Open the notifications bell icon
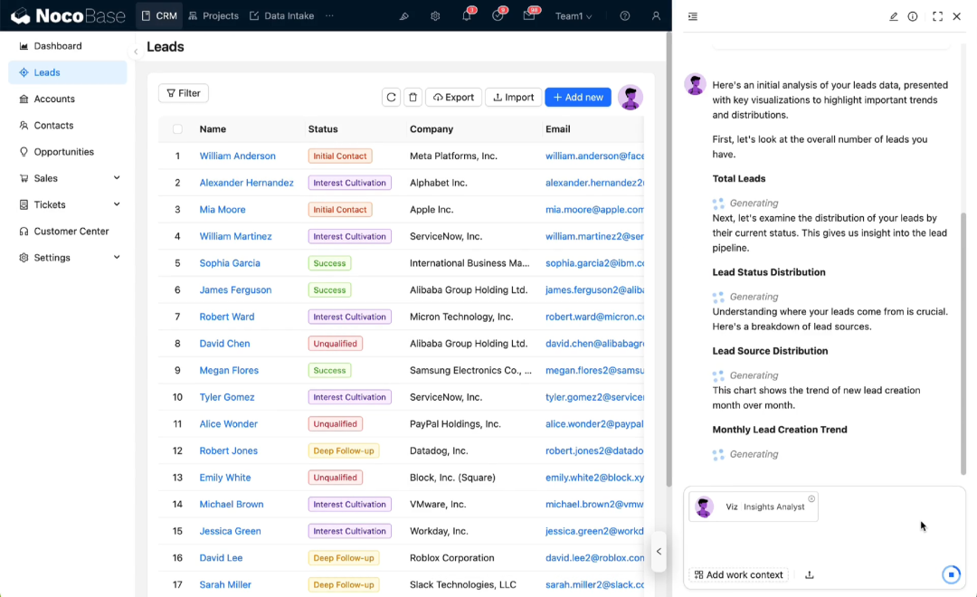The height and width of the screenshot is (597, 977). coord(467,16)
